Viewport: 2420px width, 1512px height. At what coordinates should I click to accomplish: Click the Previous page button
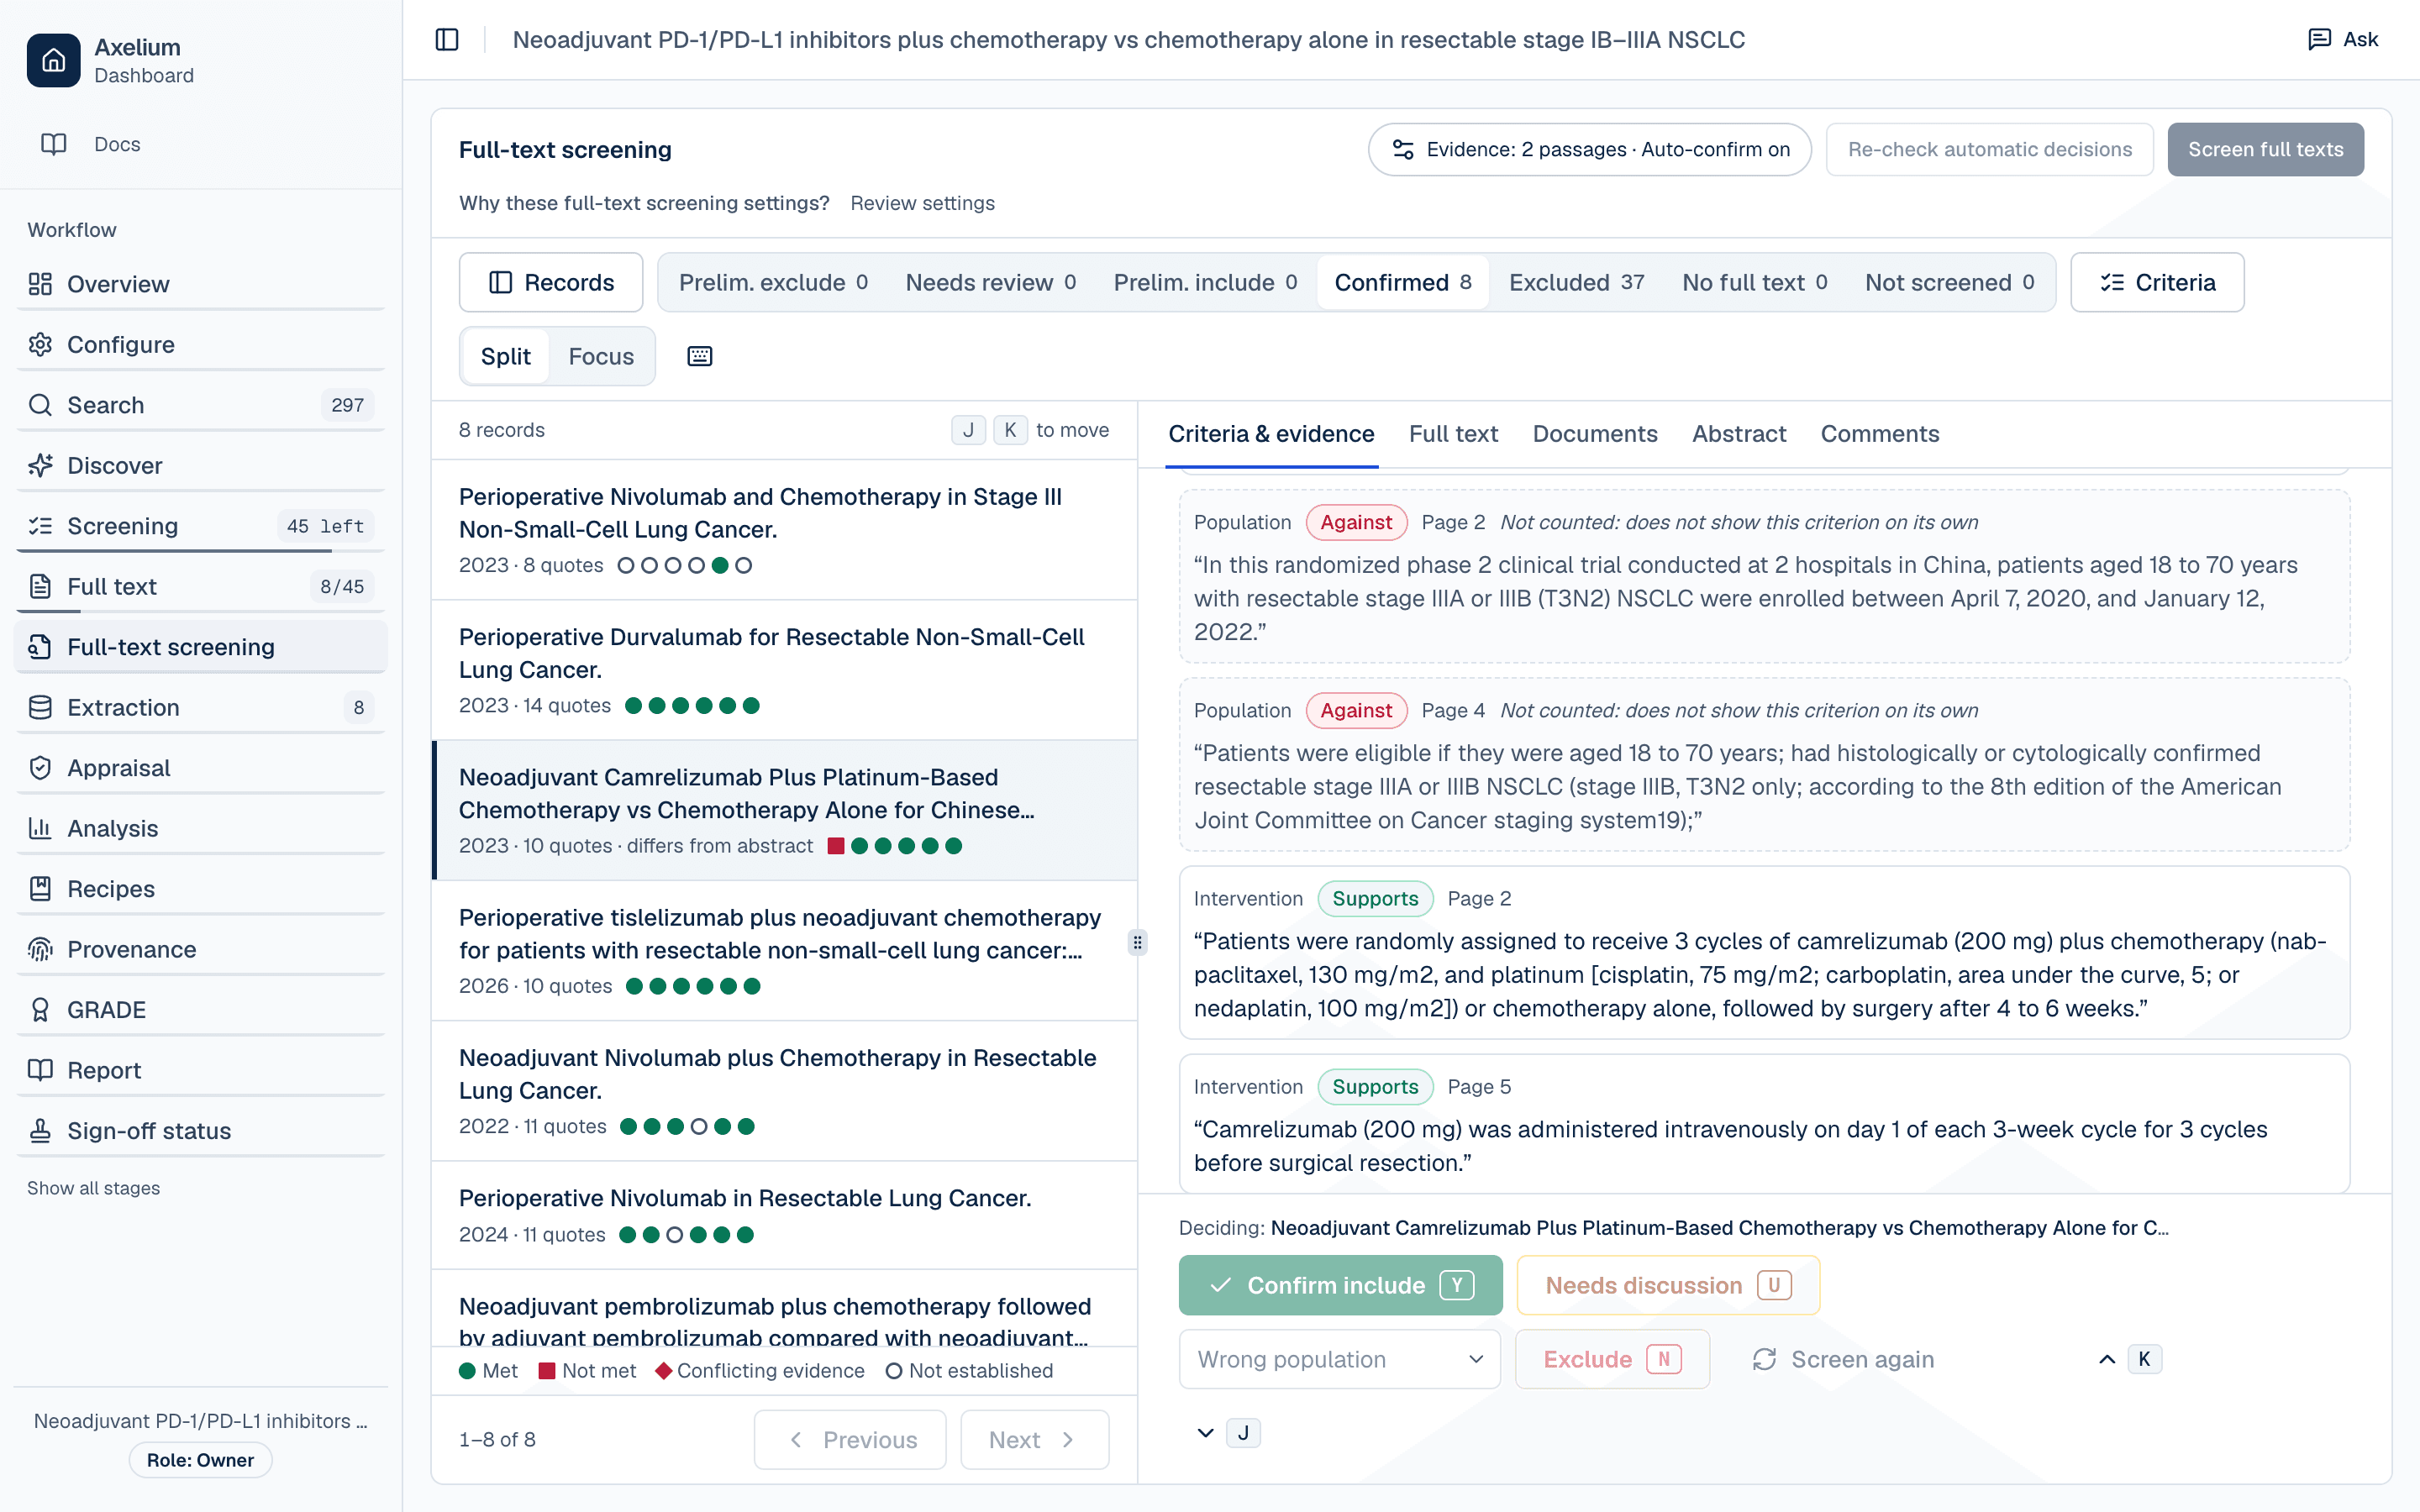[x=850, y=1439]
